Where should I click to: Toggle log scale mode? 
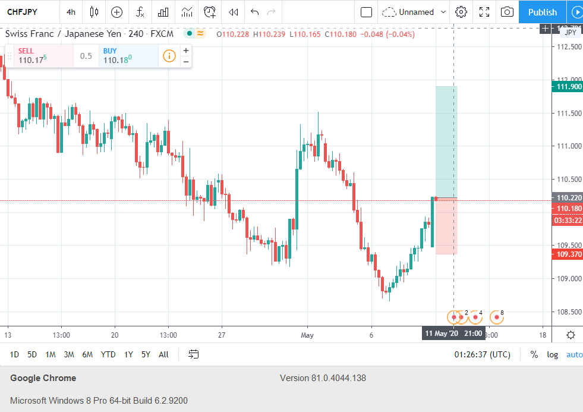coord(552,354)
